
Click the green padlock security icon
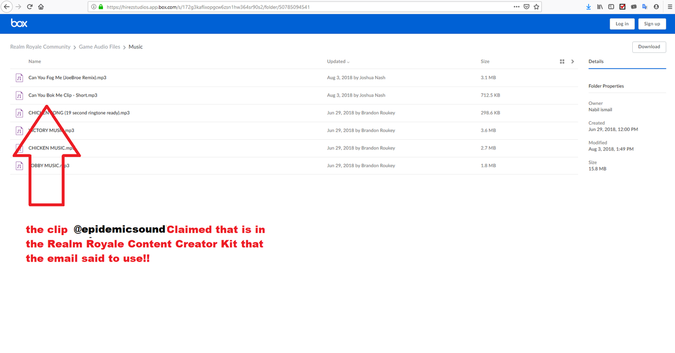coord(101,7)
